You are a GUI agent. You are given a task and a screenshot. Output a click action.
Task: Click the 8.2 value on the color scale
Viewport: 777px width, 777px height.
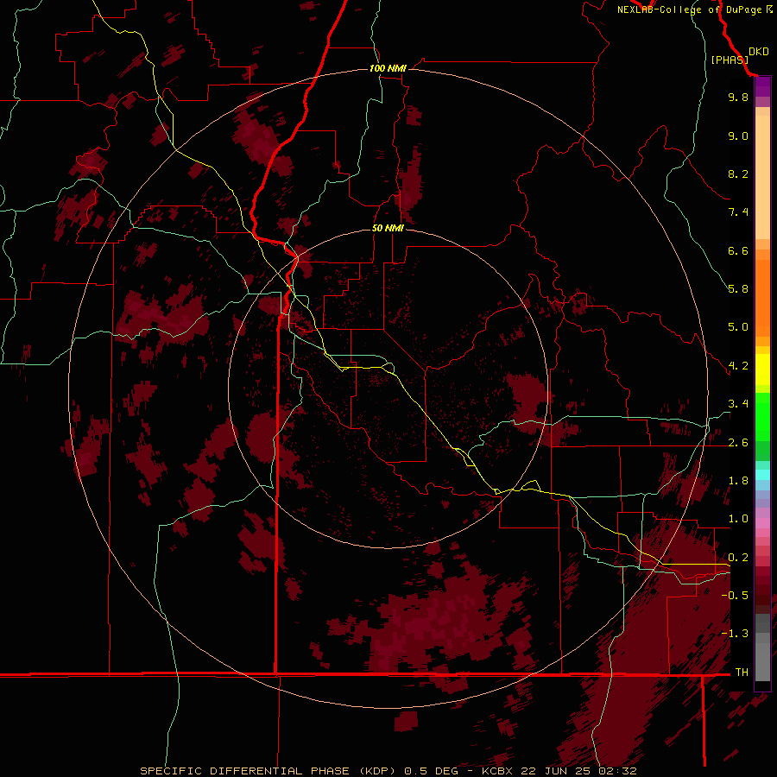[x=738, y=174]
